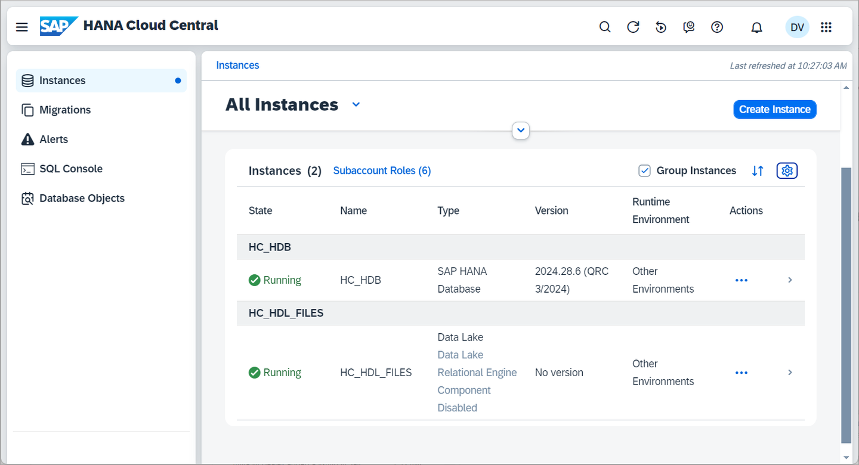
Task: Open the notifications bell
Action: (757, 27)
